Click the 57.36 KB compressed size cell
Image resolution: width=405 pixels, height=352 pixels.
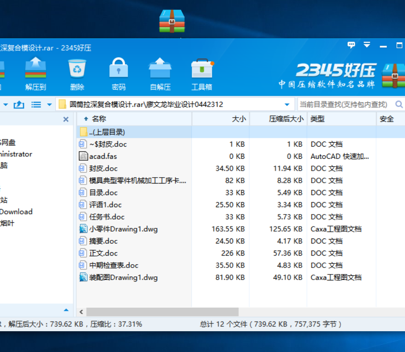[288, 253]
